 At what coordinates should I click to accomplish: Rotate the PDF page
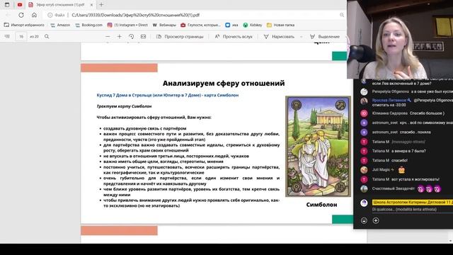pos(131,36)
